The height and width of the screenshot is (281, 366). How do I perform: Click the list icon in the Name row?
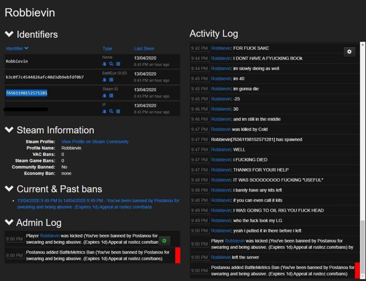(118, 64)
